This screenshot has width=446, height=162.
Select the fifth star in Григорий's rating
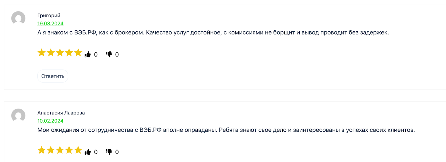78,53
